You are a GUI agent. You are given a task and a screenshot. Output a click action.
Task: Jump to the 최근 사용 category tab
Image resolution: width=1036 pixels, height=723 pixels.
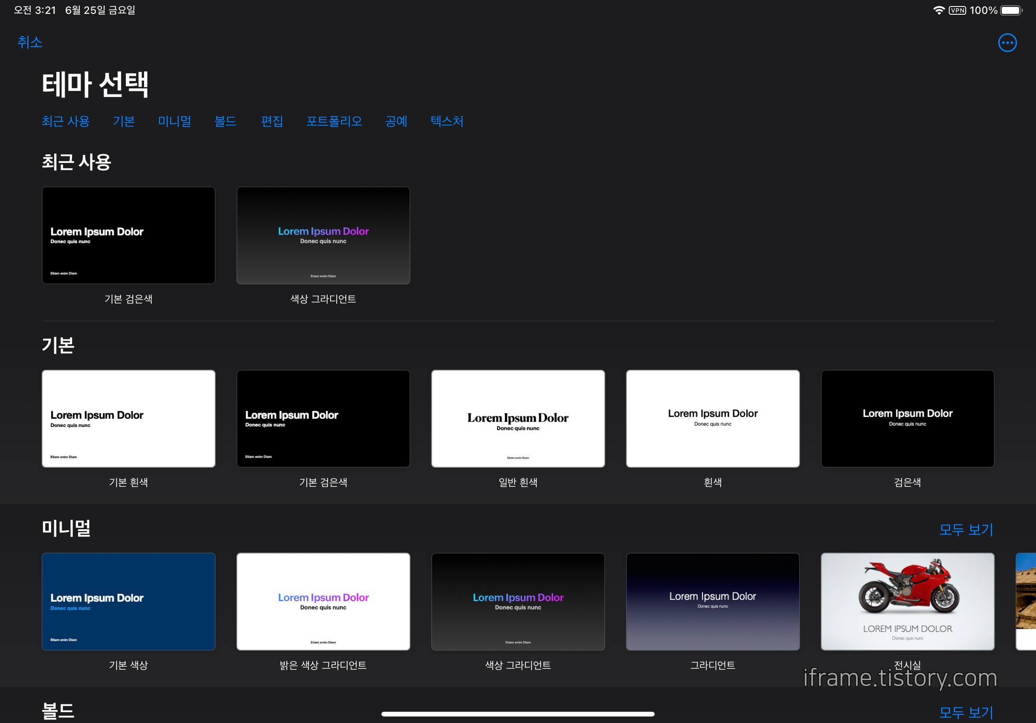tap(66, 121)
